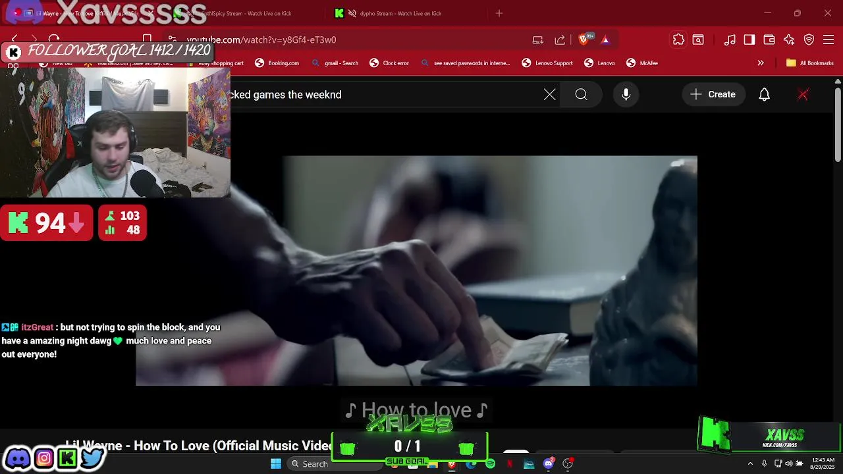Open the tab search icon in toolbar
This screenshot has width=843, height=474.
[x=698, y=39]
